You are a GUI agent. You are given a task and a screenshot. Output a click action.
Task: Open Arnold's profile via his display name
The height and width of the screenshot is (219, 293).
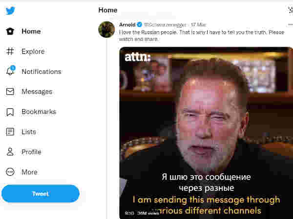127,24
